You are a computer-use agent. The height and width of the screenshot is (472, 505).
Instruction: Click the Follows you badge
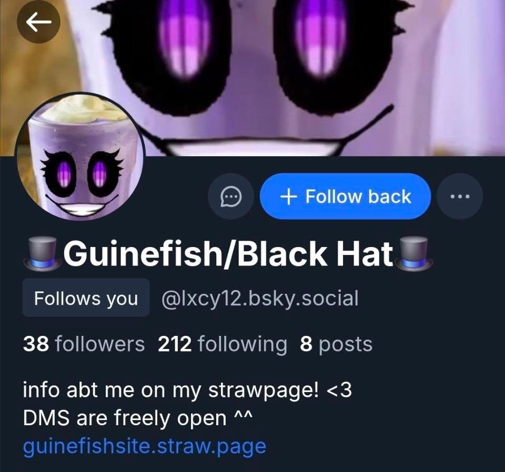click(x=86, y=298)
